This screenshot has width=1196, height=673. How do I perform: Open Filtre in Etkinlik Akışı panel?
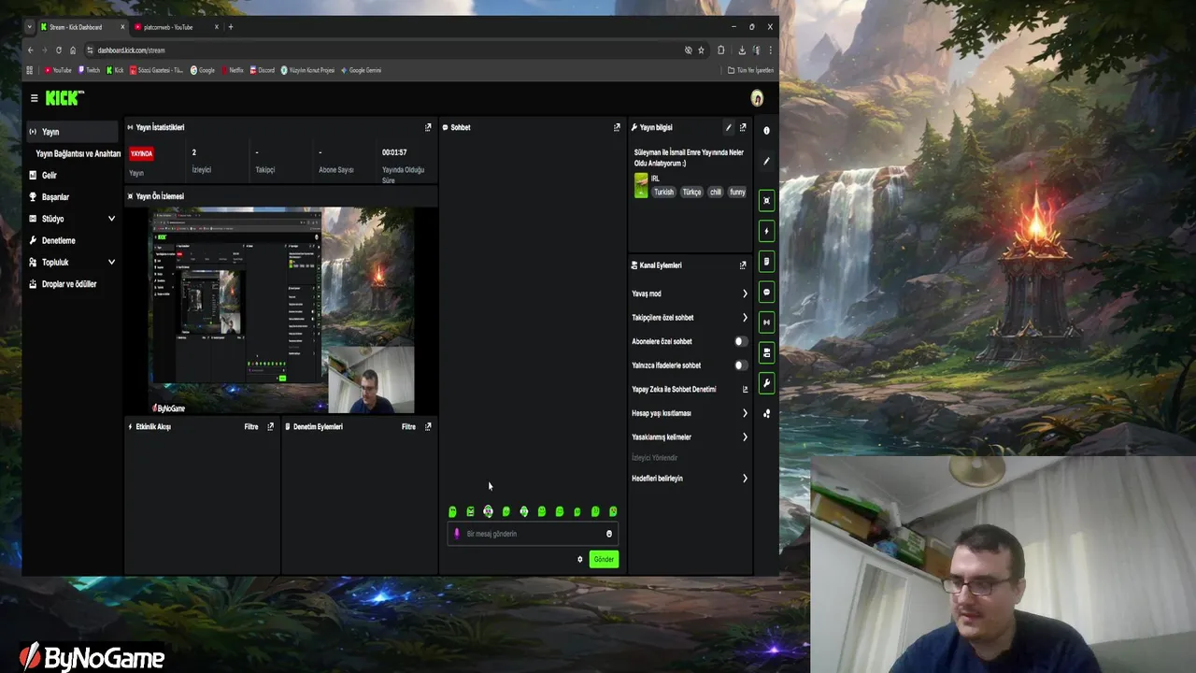pyautogui.click(x=251, y=426)
